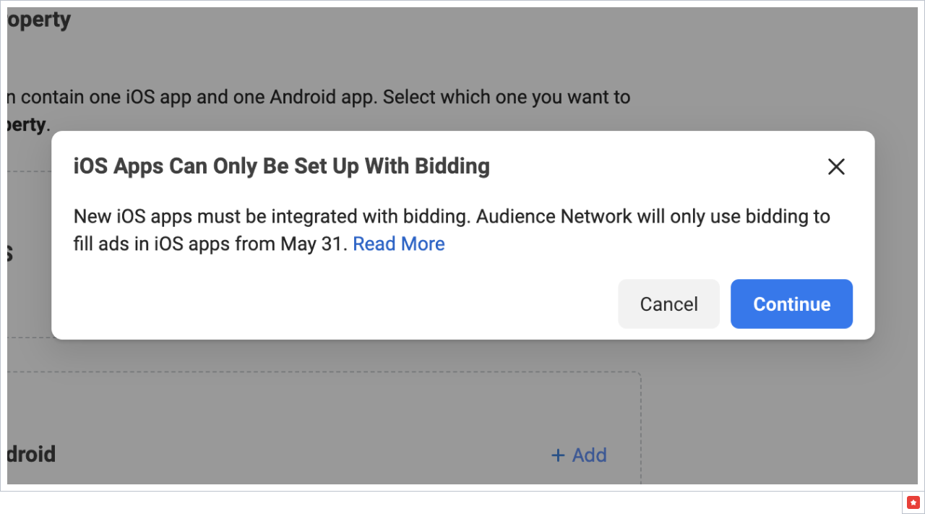
Task: Click the X to dismiss the bidding dialog
Action: coord(836,166)
